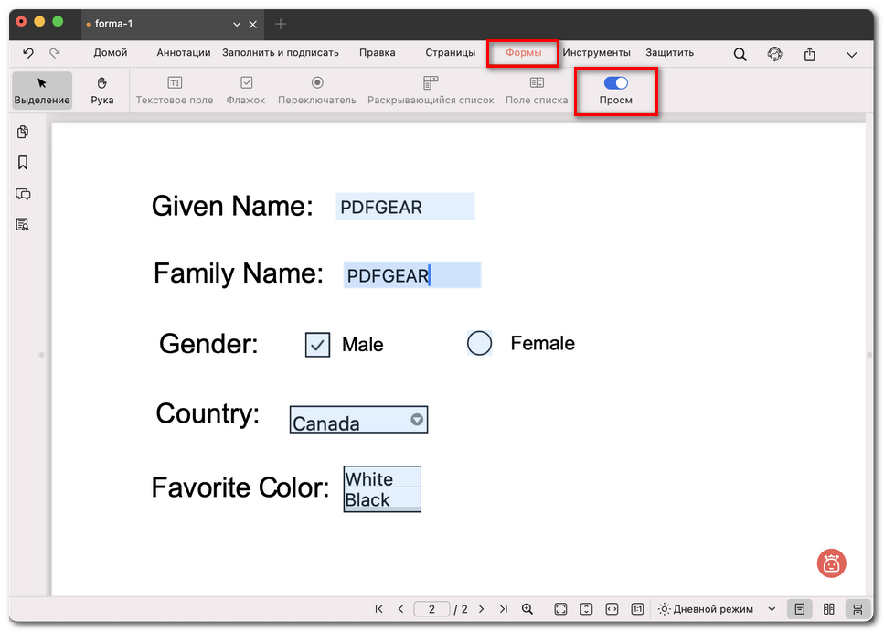This screenshot has width=884, height=632.
Task: Expand the Canada country dropdown
Action: click(x=417, y=420)
